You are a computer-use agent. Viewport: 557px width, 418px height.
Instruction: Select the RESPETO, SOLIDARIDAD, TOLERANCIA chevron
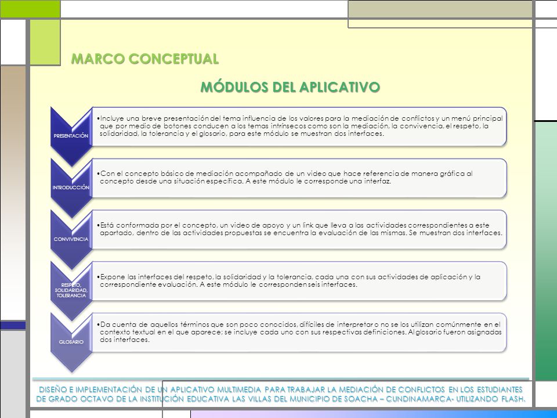point(71,290)
